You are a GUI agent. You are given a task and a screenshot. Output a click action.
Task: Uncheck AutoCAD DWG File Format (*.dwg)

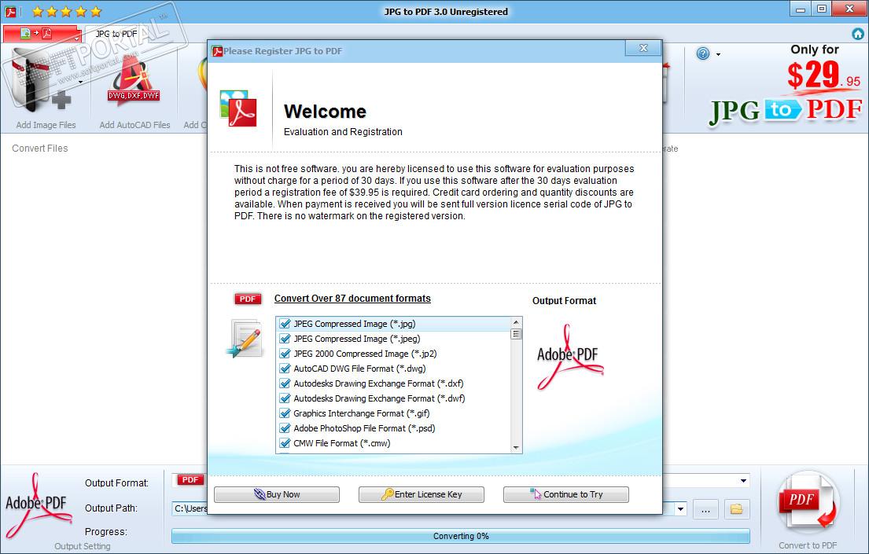285,369
